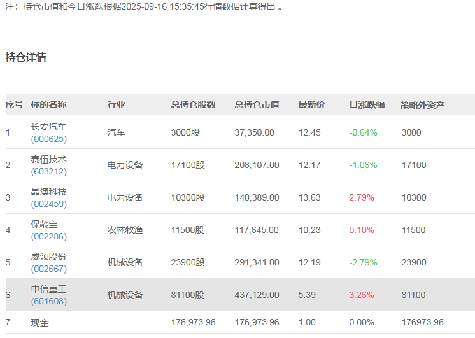Click the -0.64% daily change

point(363,132)
